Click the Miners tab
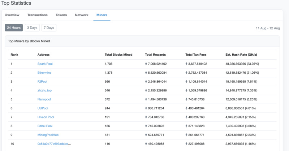The width and height of the screenshot is (289, 151). pyautogui.click(x=102, y=15)
